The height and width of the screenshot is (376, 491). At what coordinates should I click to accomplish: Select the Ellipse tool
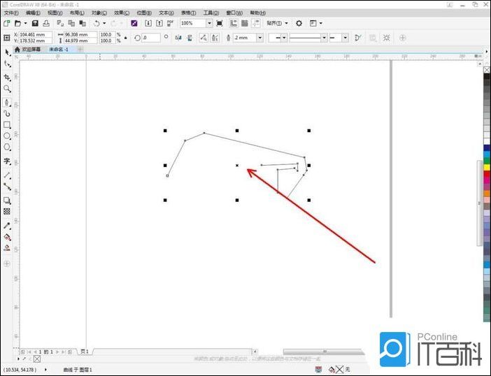[7, 136]
